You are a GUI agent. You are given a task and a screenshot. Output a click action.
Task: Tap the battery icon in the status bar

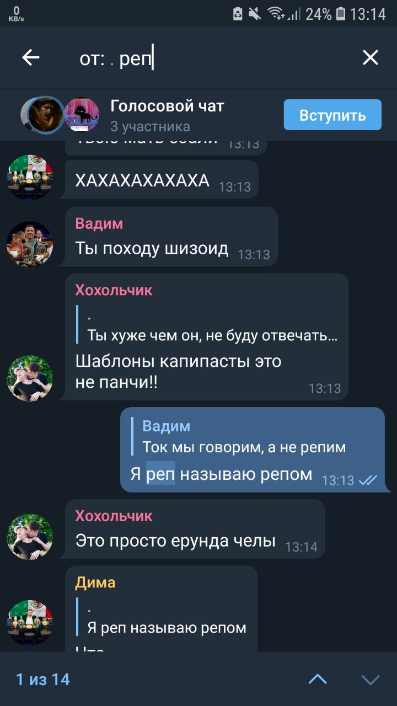tap(341, 14)
